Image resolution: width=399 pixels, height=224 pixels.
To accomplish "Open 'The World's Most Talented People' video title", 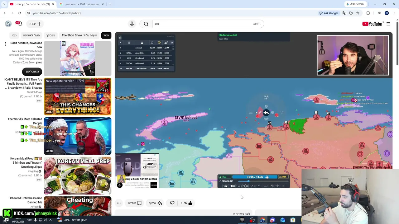I will tap(25, 121).
